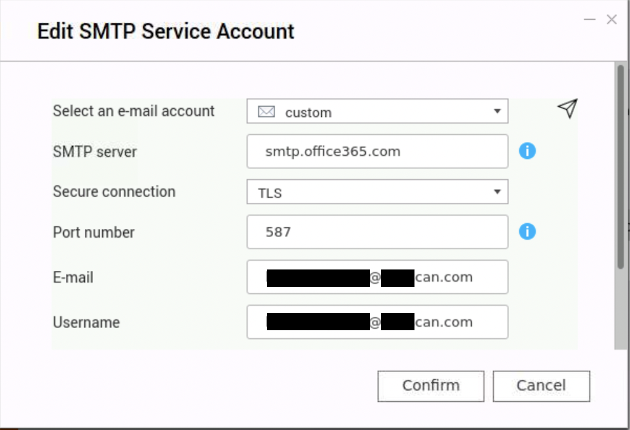Open the TLS secure connection combo box
630x430 pixels.
[377, 192]
